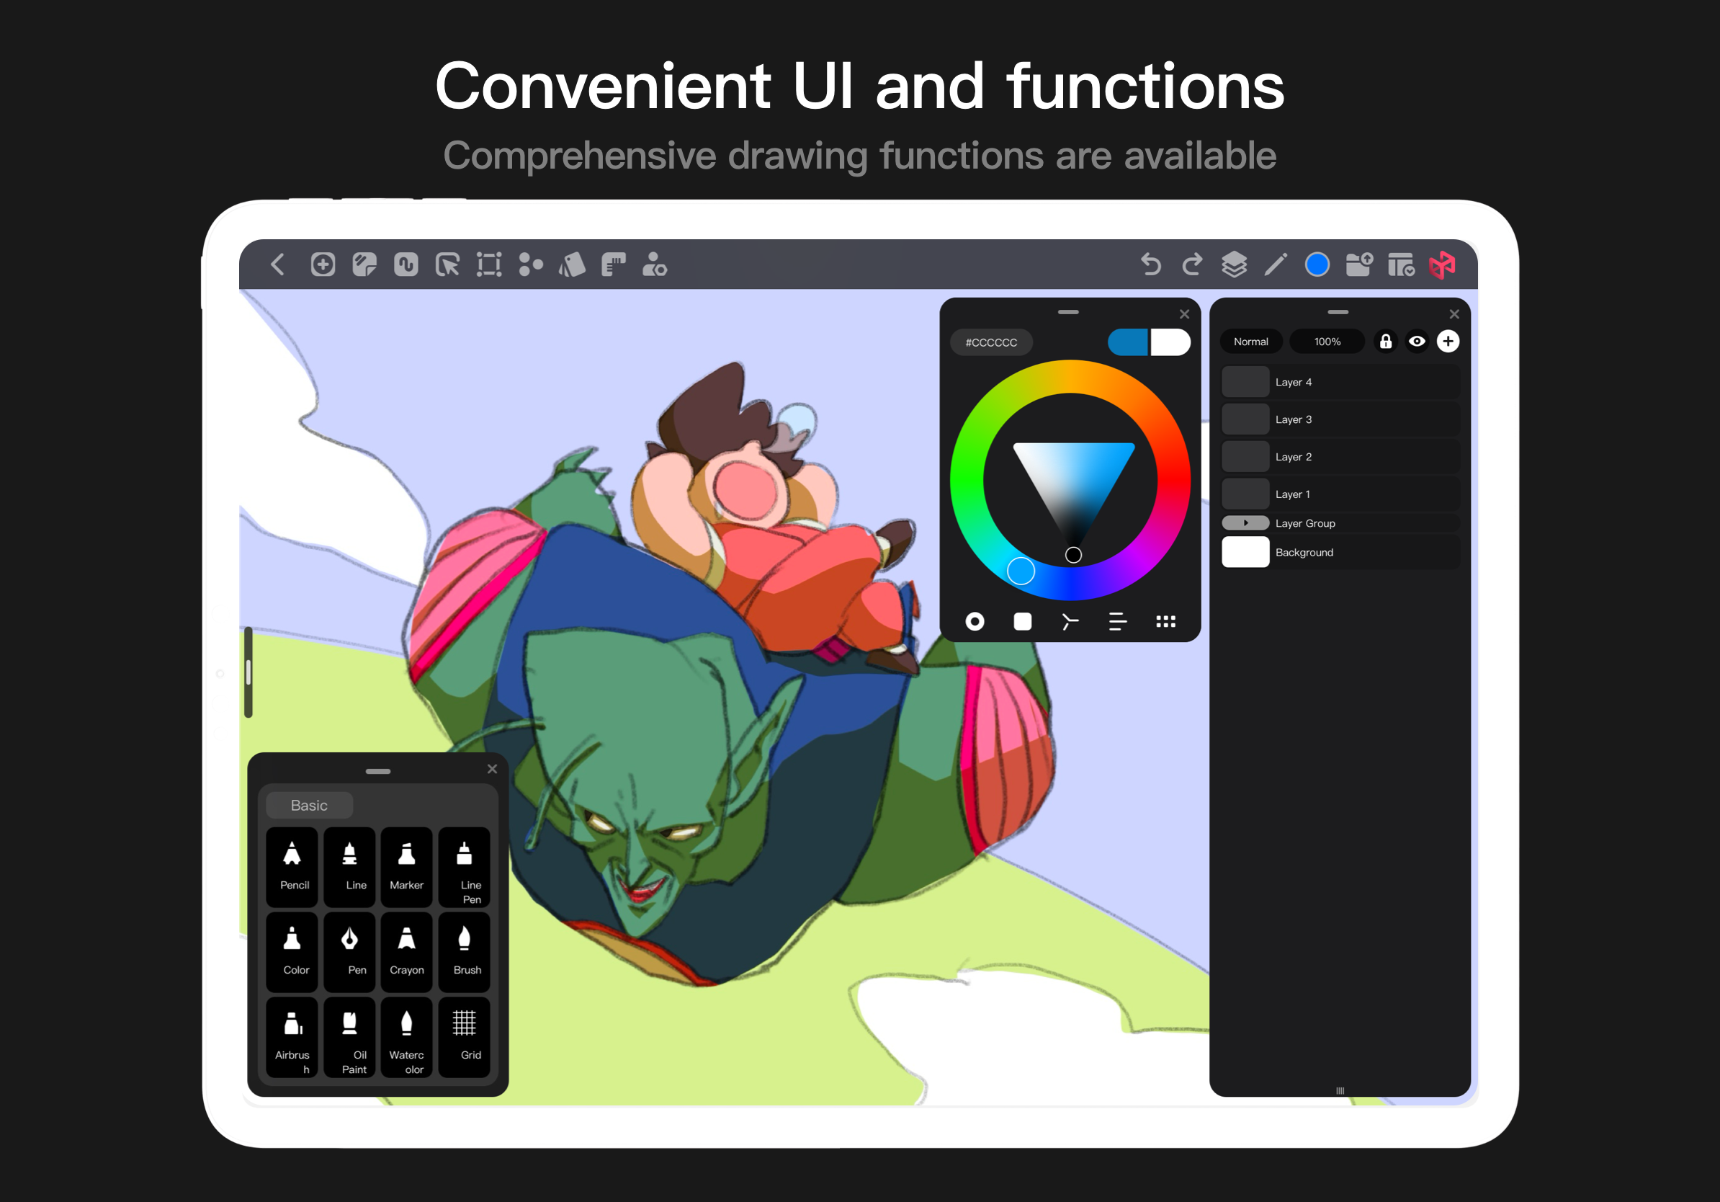Select the Pencil brush
Screen dimensions: 1720x1202
[292, 867]
